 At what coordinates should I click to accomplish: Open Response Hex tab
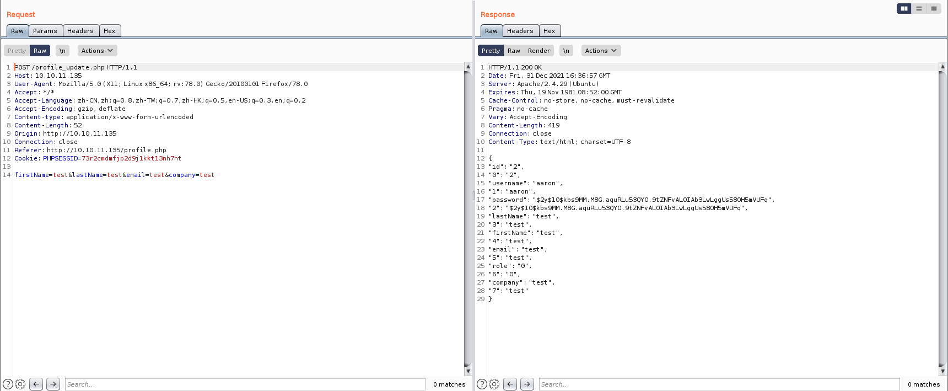pyautogui.click(x=550, y=31)
